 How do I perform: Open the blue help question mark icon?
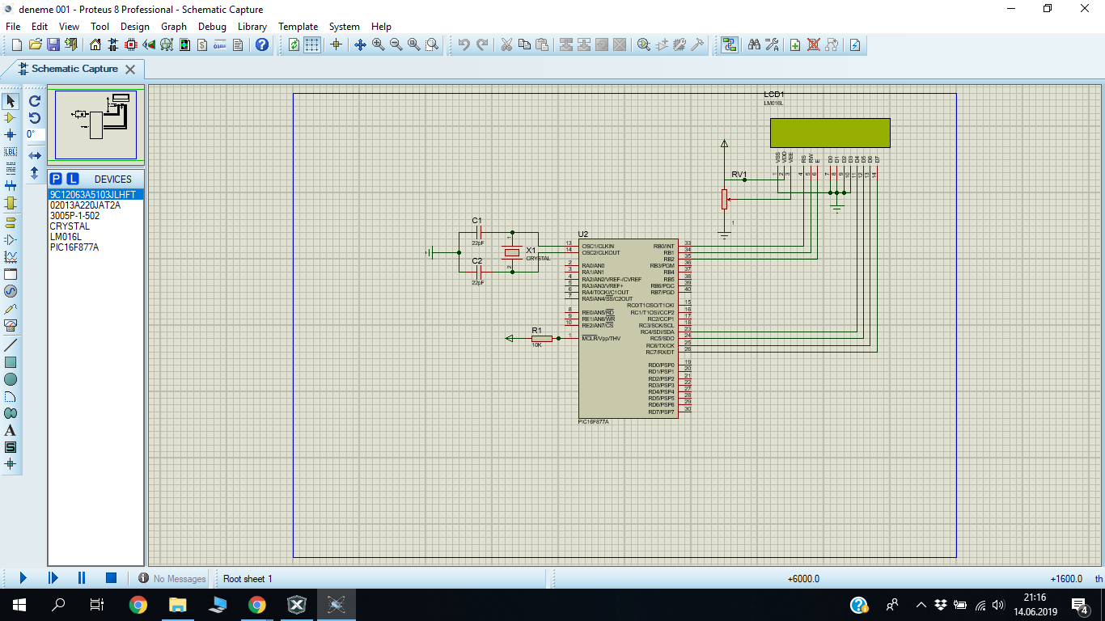click(261, 44)
